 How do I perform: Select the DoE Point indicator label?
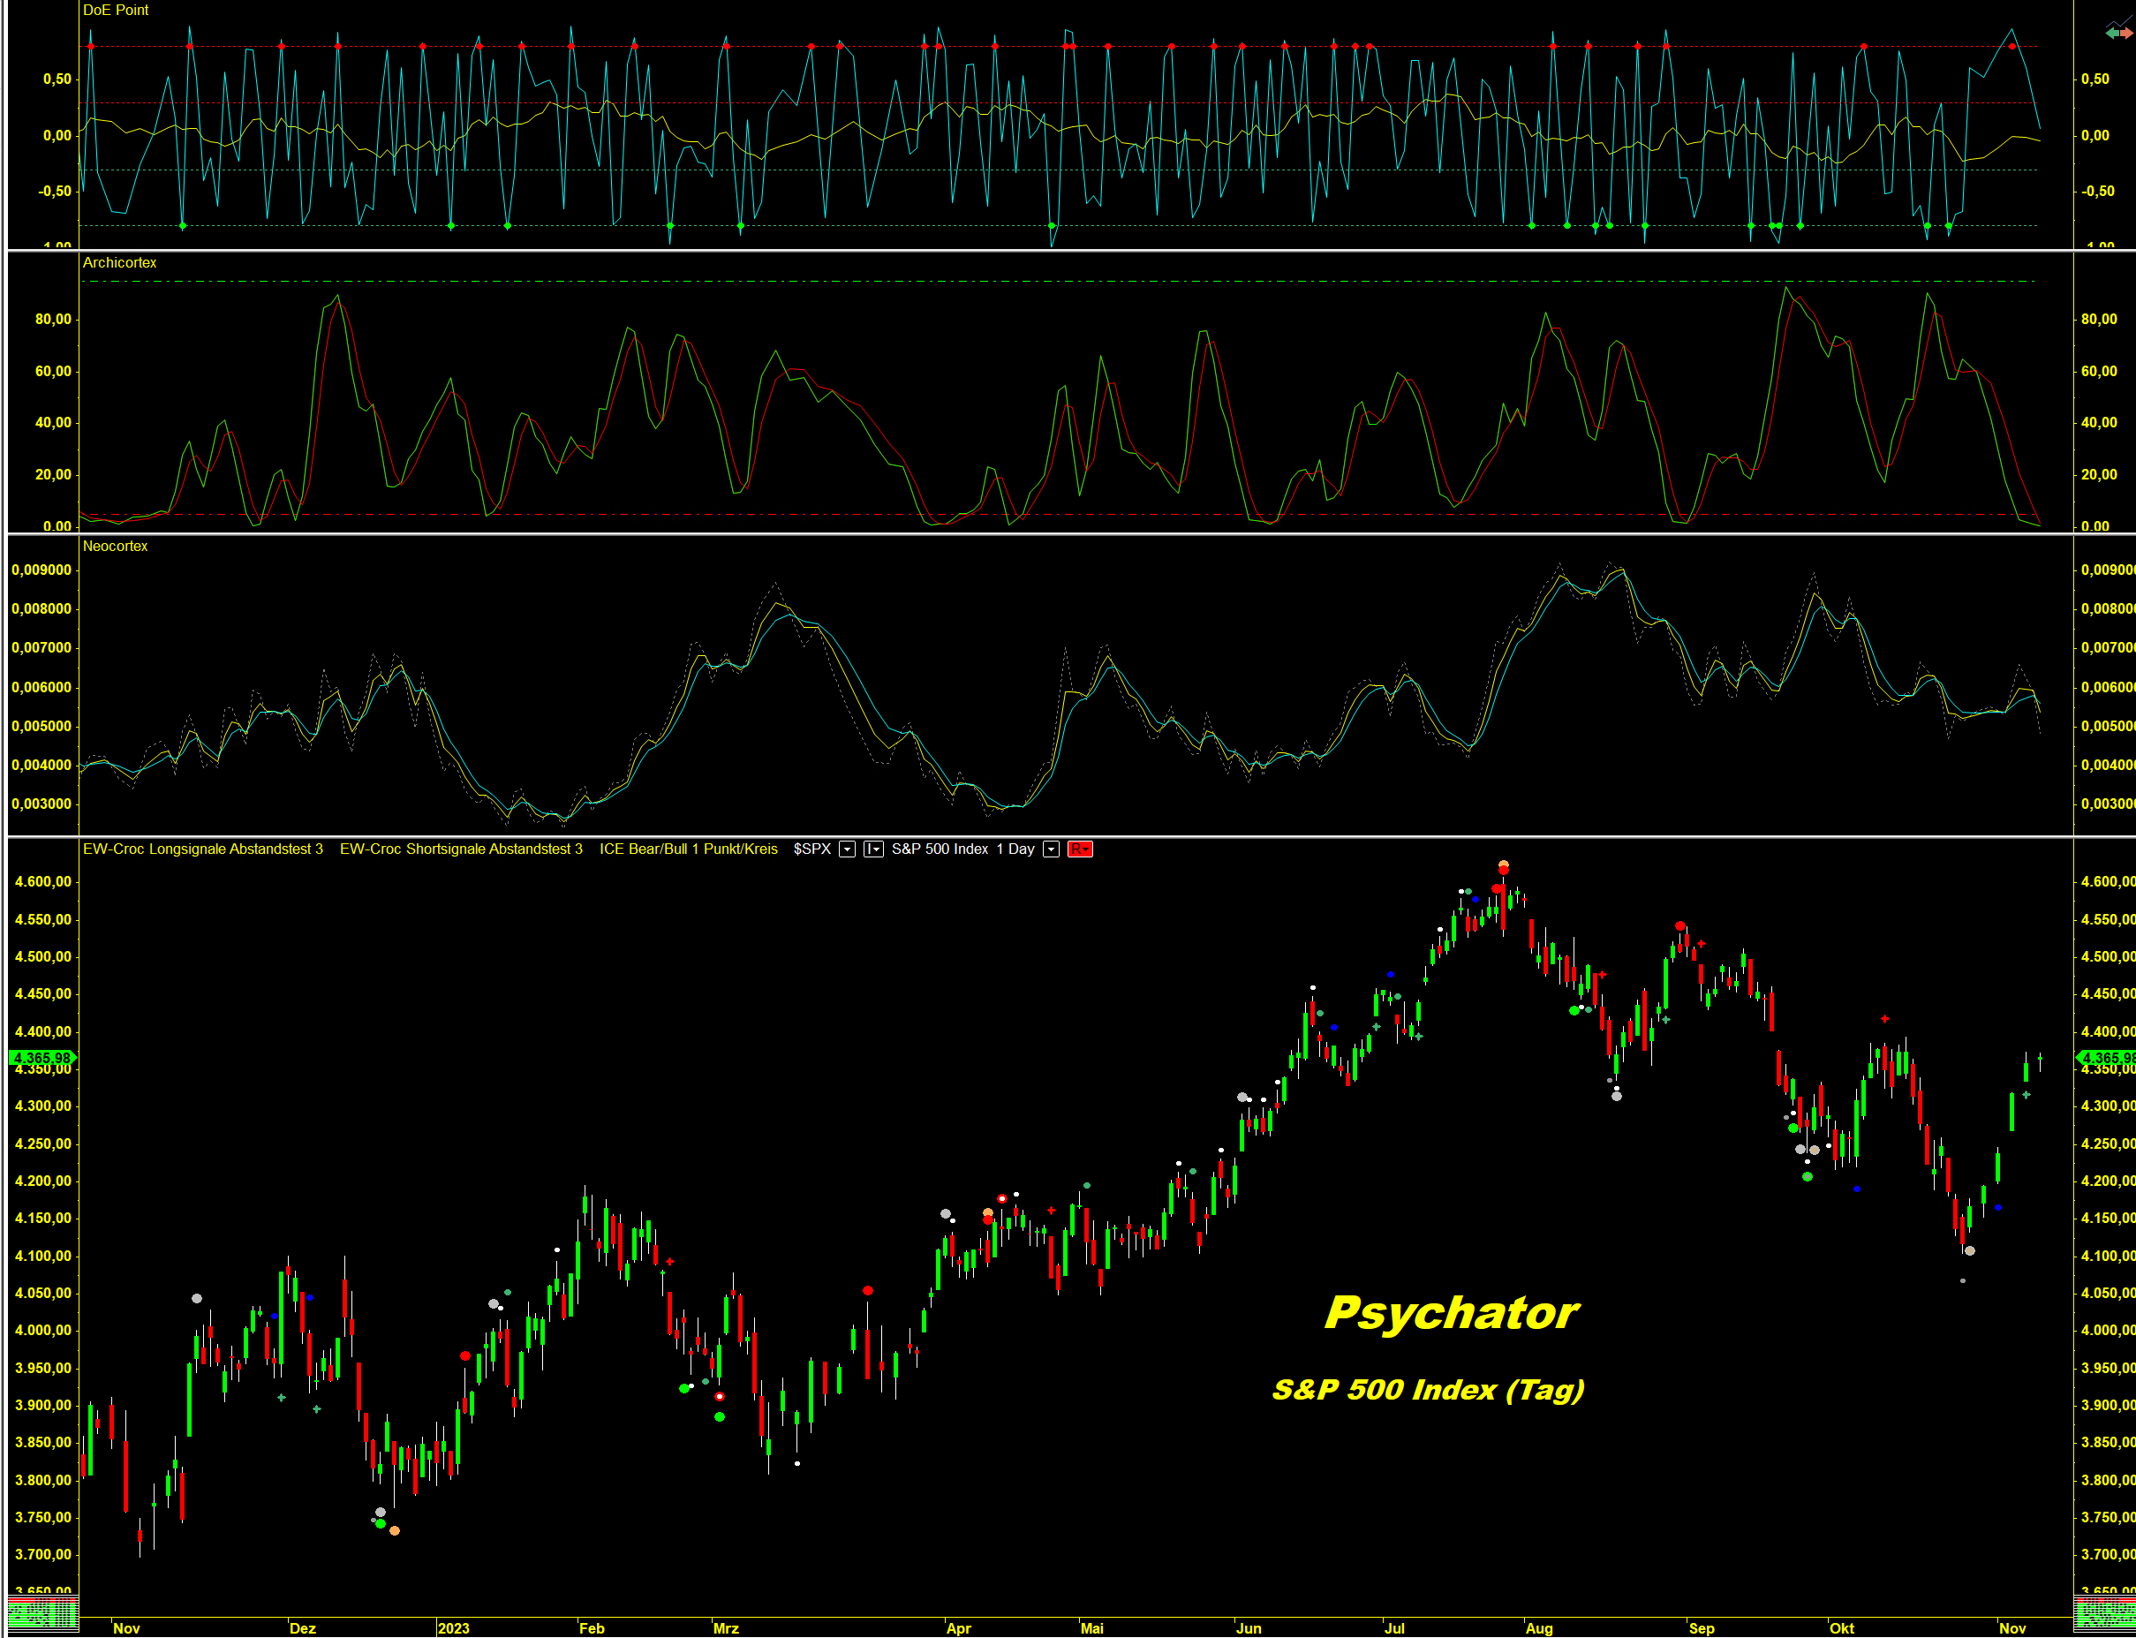point(115,10)
